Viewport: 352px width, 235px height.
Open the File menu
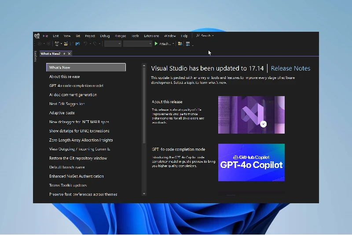tap(45, 36)
